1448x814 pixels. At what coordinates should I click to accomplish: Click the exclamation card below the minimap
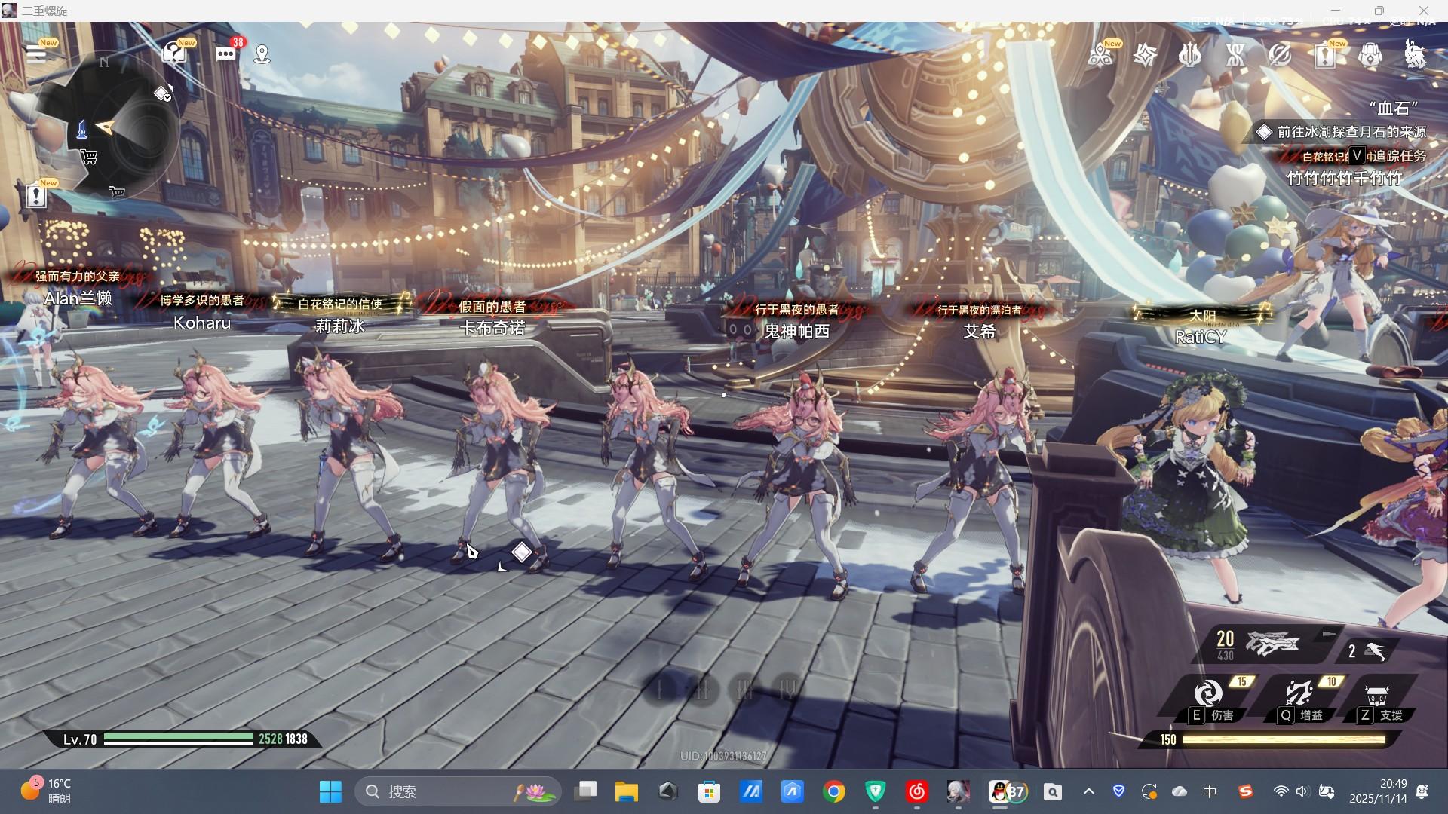[36, 197]
